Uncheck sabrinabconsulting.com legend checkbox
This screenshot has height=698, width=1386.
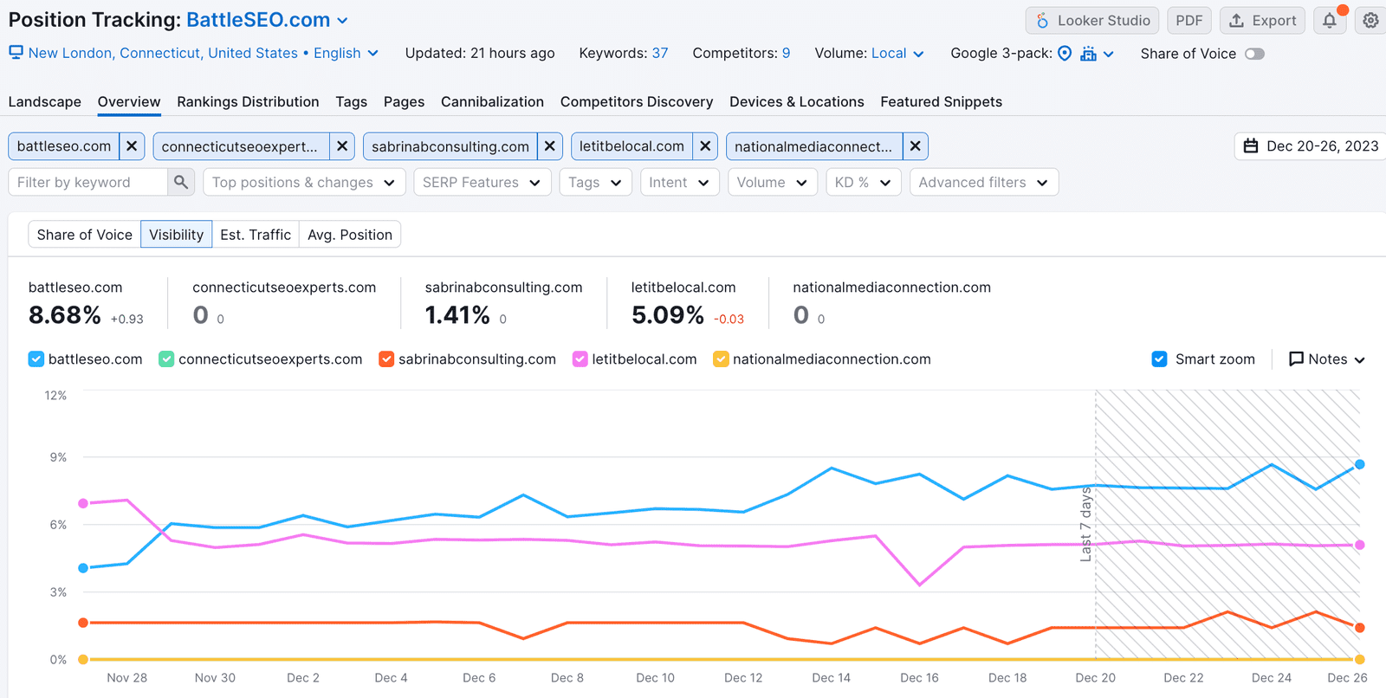386,359
